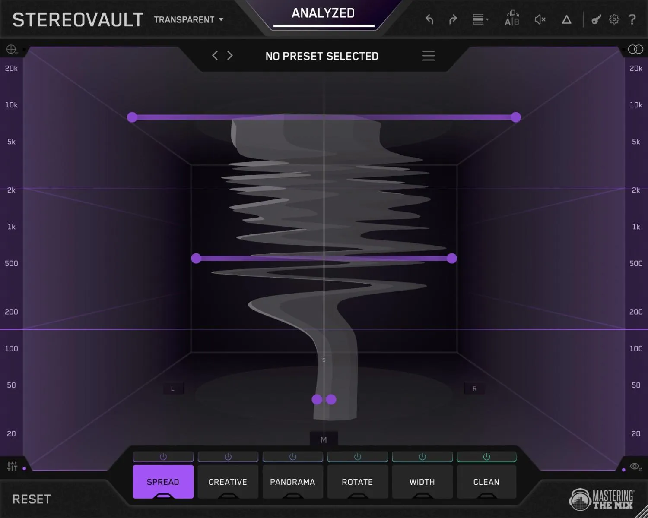Toggle the A|B comparison icon

point(512,18)
